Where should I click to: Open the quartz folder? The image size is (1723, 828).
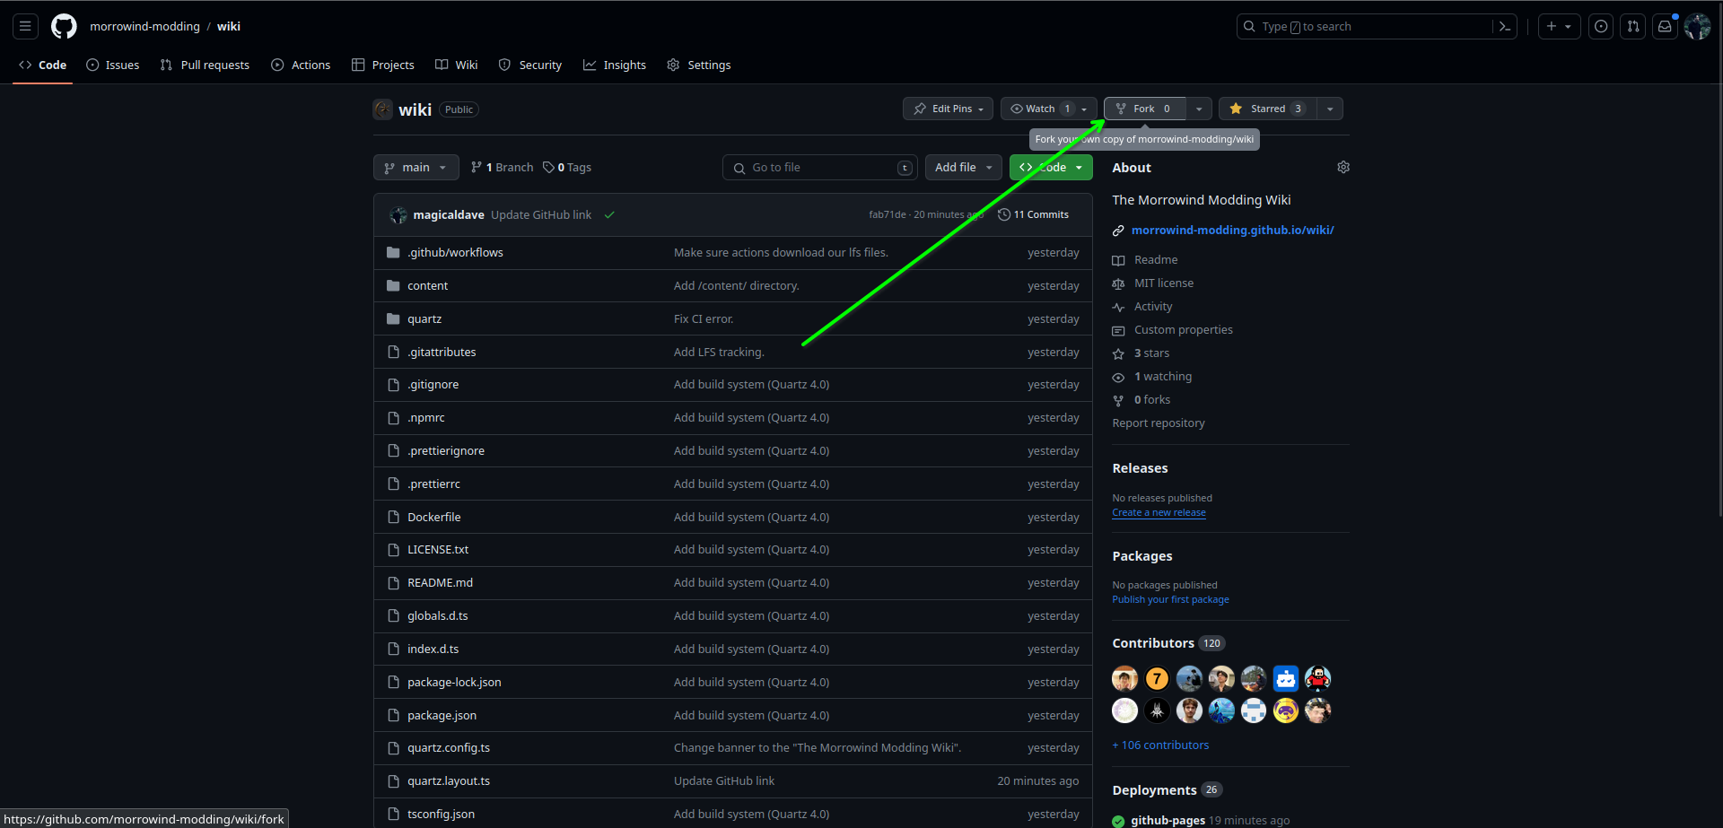pos(424,319)
